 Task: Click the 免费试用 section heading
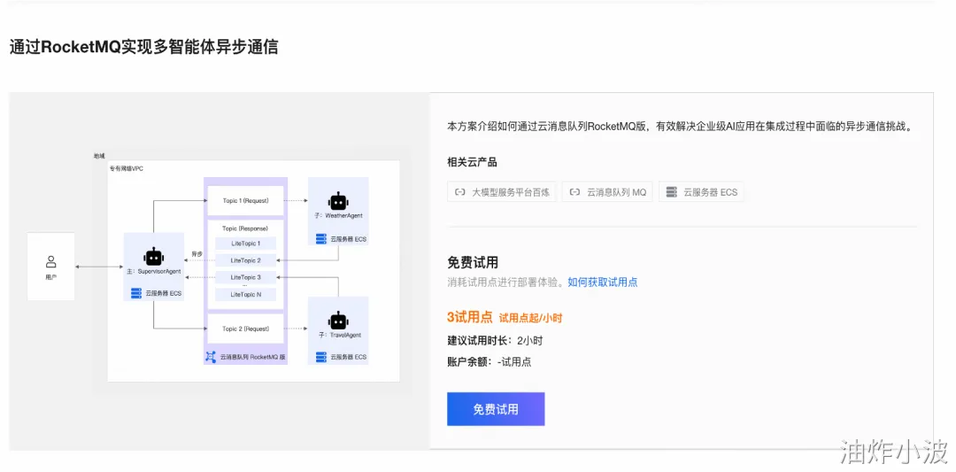[473, 262]
